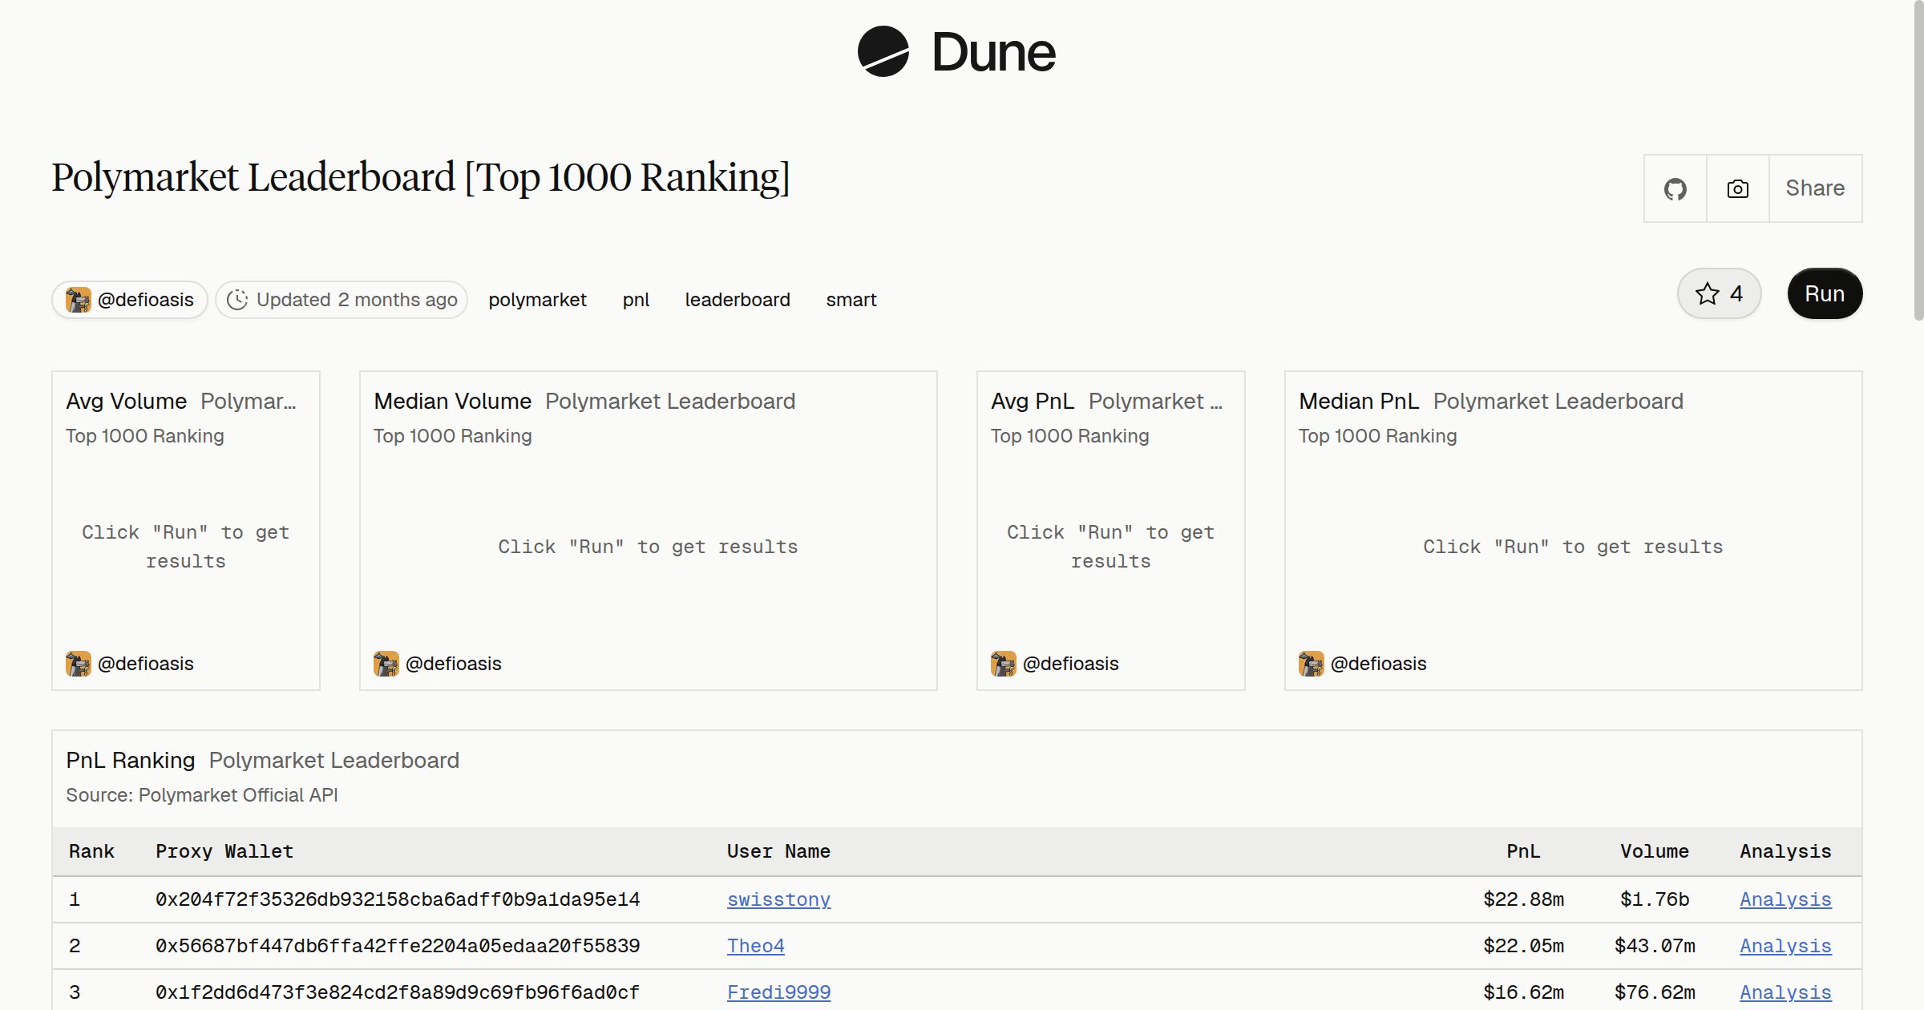Click the Dune logo icon

(883, 51)
